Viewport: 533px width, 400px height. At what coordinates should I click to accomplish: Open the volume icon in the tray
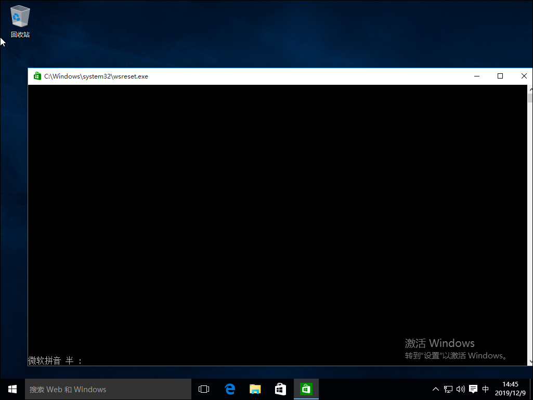click(x=461, y=389)
